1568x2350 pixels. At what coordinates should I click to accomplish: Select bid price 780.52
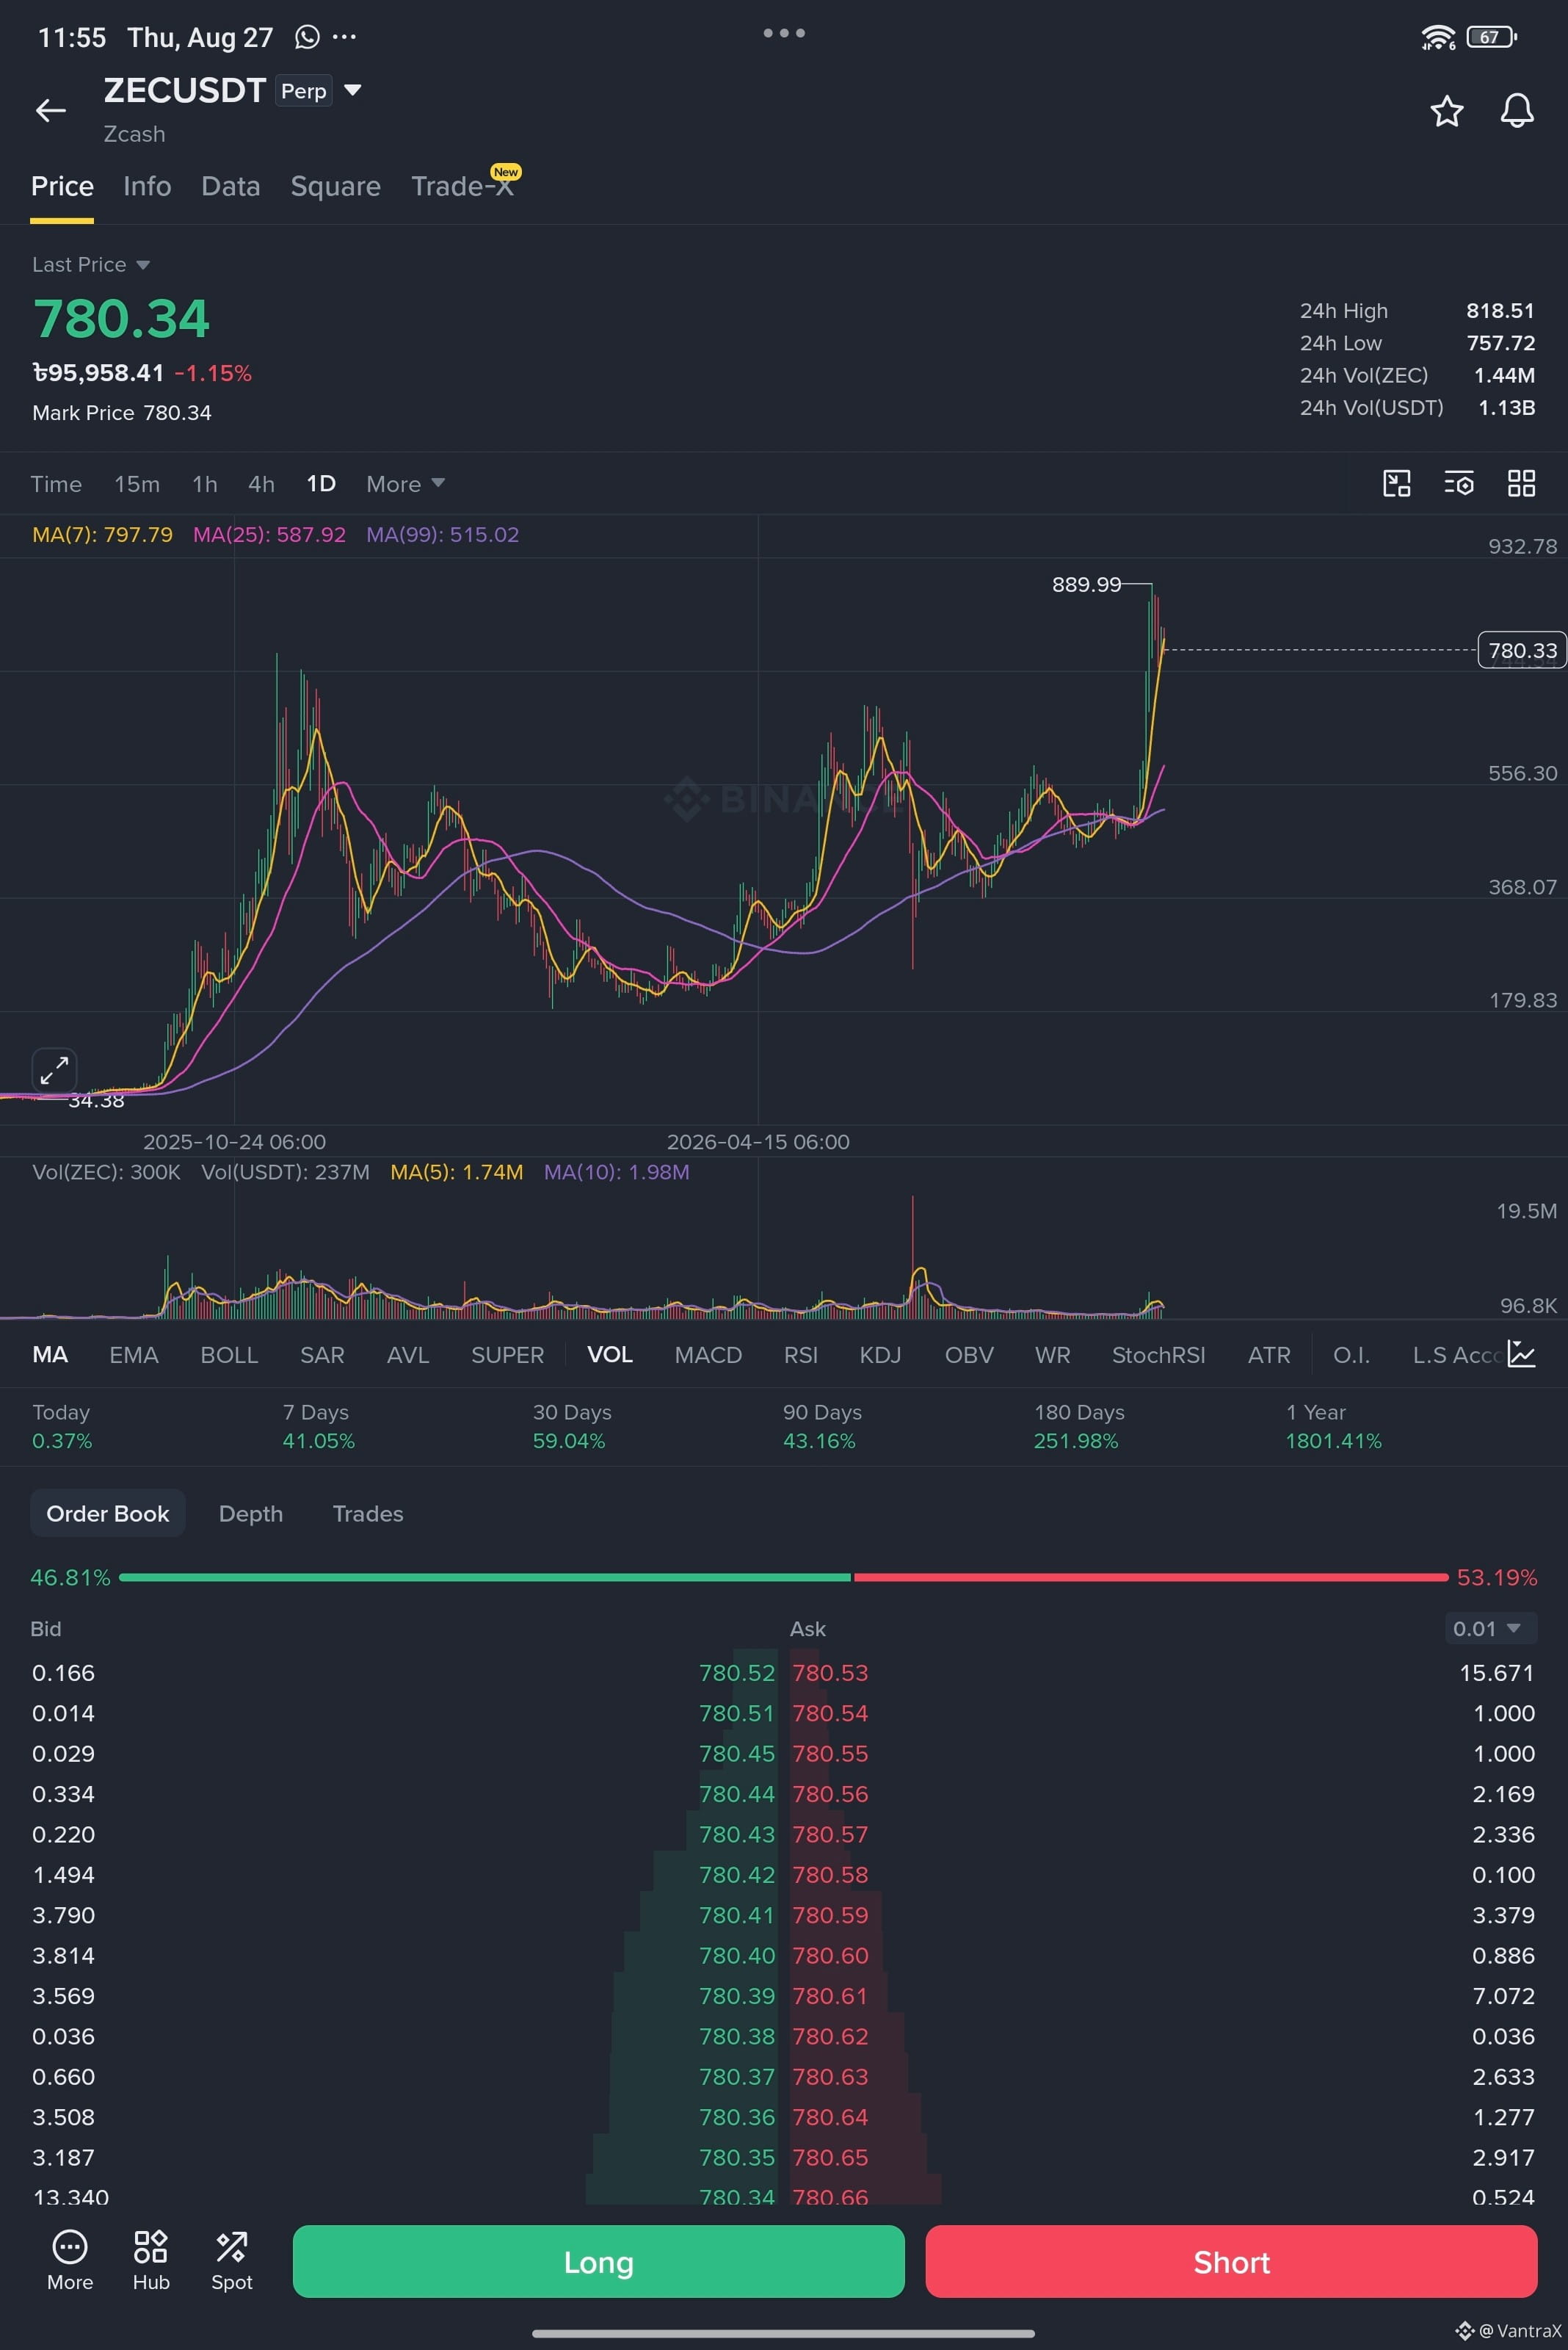736,1673
